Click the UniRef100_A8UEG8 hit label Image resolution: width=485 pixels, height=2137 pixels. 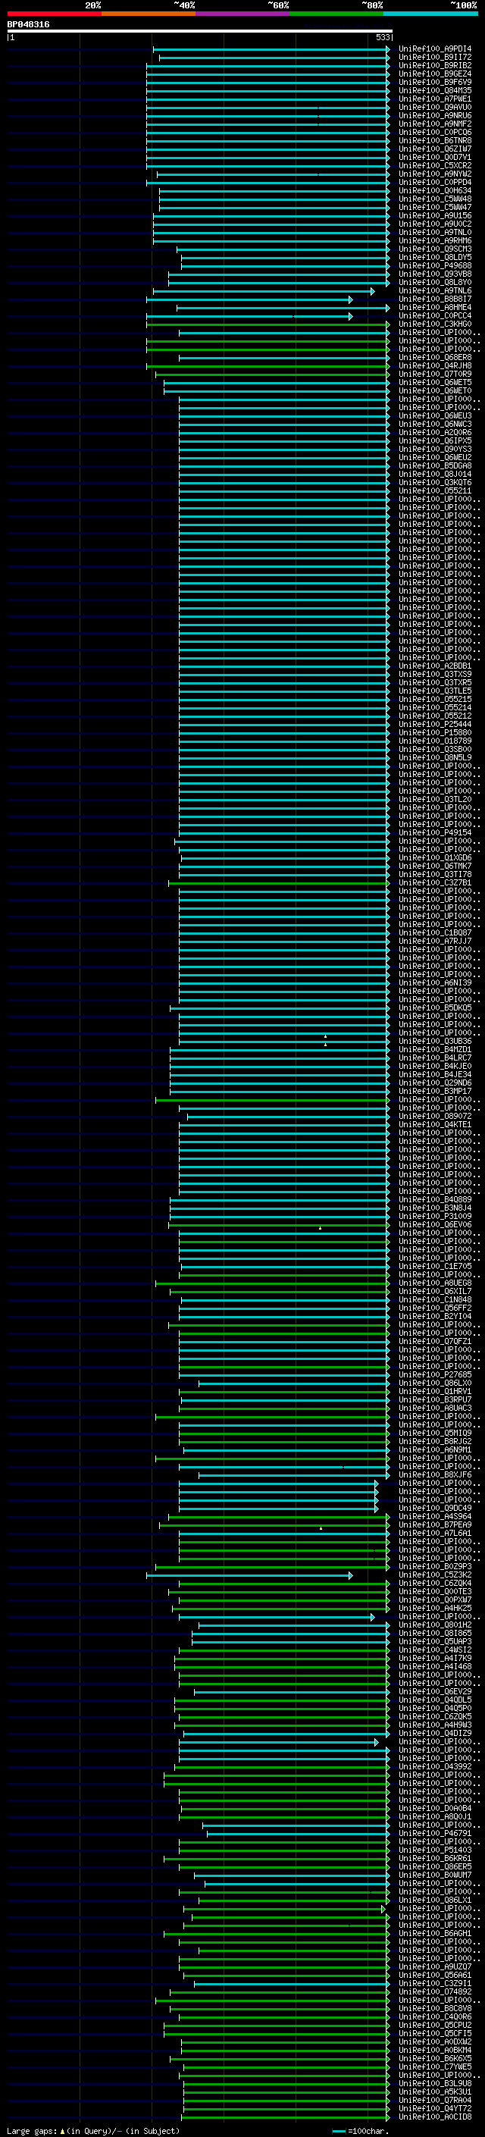click(434, 1283)
